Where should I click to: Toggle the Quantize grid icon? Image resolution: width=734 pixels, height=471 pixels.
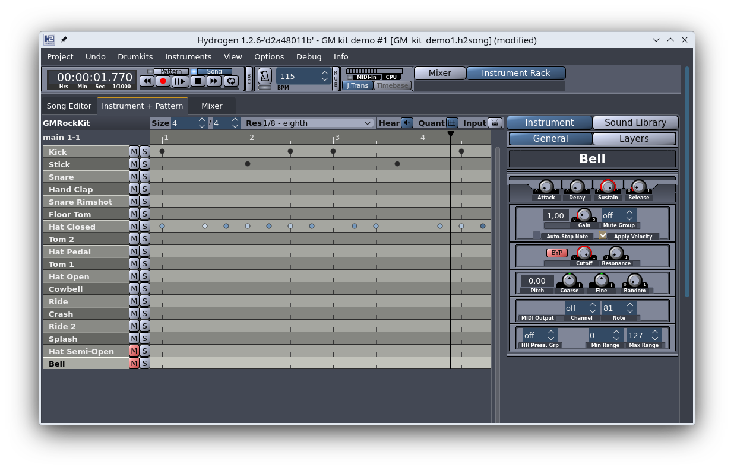[452, 123]
